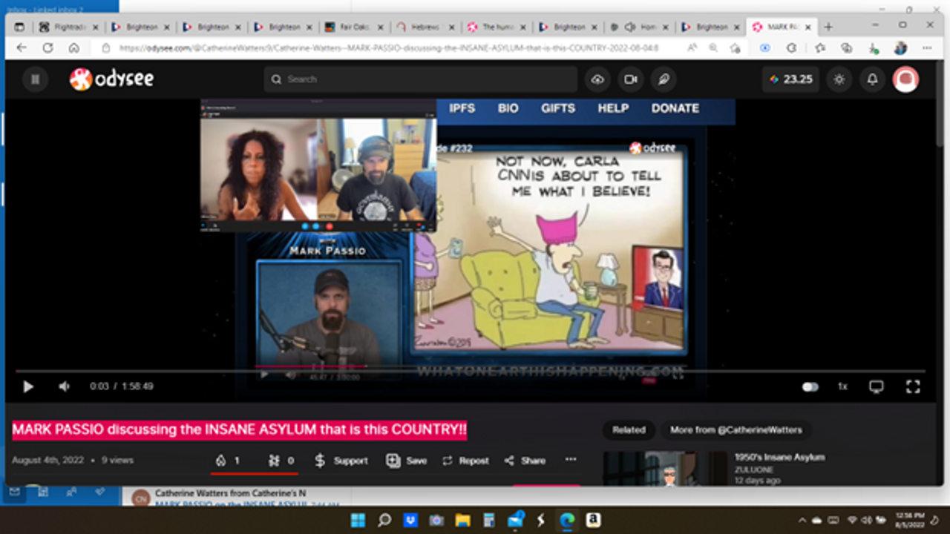This screenshot has height=534, width=950.
Task: Click the Odysee search field
Action: (x=419, y=79)
